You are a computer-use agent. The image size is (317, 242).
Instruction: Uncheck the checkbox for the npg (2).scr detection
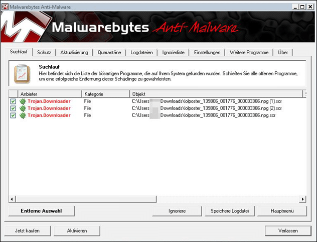tap(13, 108)
